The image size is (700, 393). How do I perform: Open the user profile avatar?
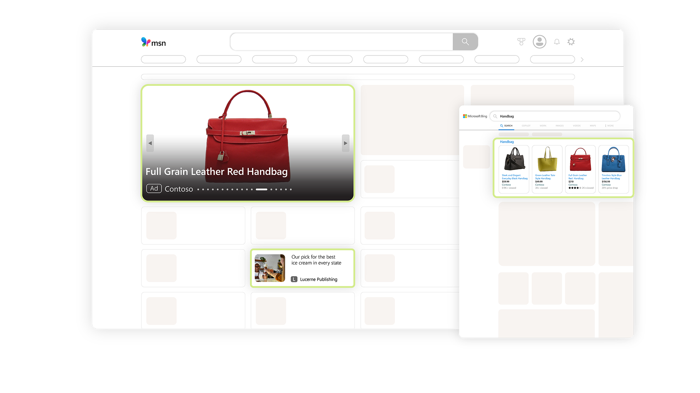coord(539,42)
